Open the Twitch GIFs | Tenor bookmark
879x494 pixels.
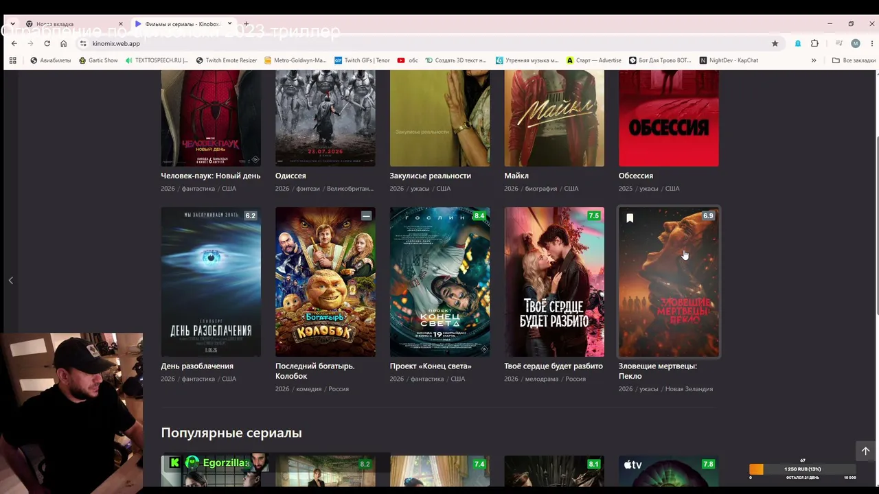[362, 60]
